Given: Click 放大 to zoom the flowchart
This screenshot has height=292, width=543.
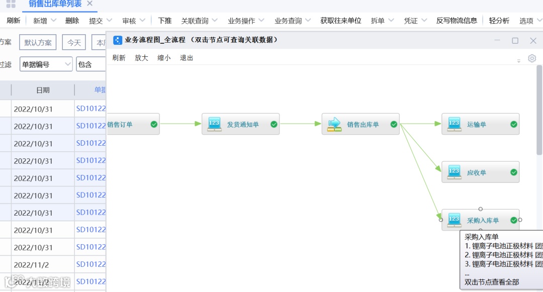Looking at the screenshot, I should [x=141, y=58].
